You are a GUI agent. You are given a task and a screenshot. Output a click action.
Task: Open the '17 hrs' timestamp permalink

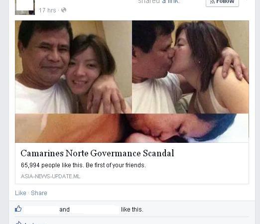click(47, 10)
